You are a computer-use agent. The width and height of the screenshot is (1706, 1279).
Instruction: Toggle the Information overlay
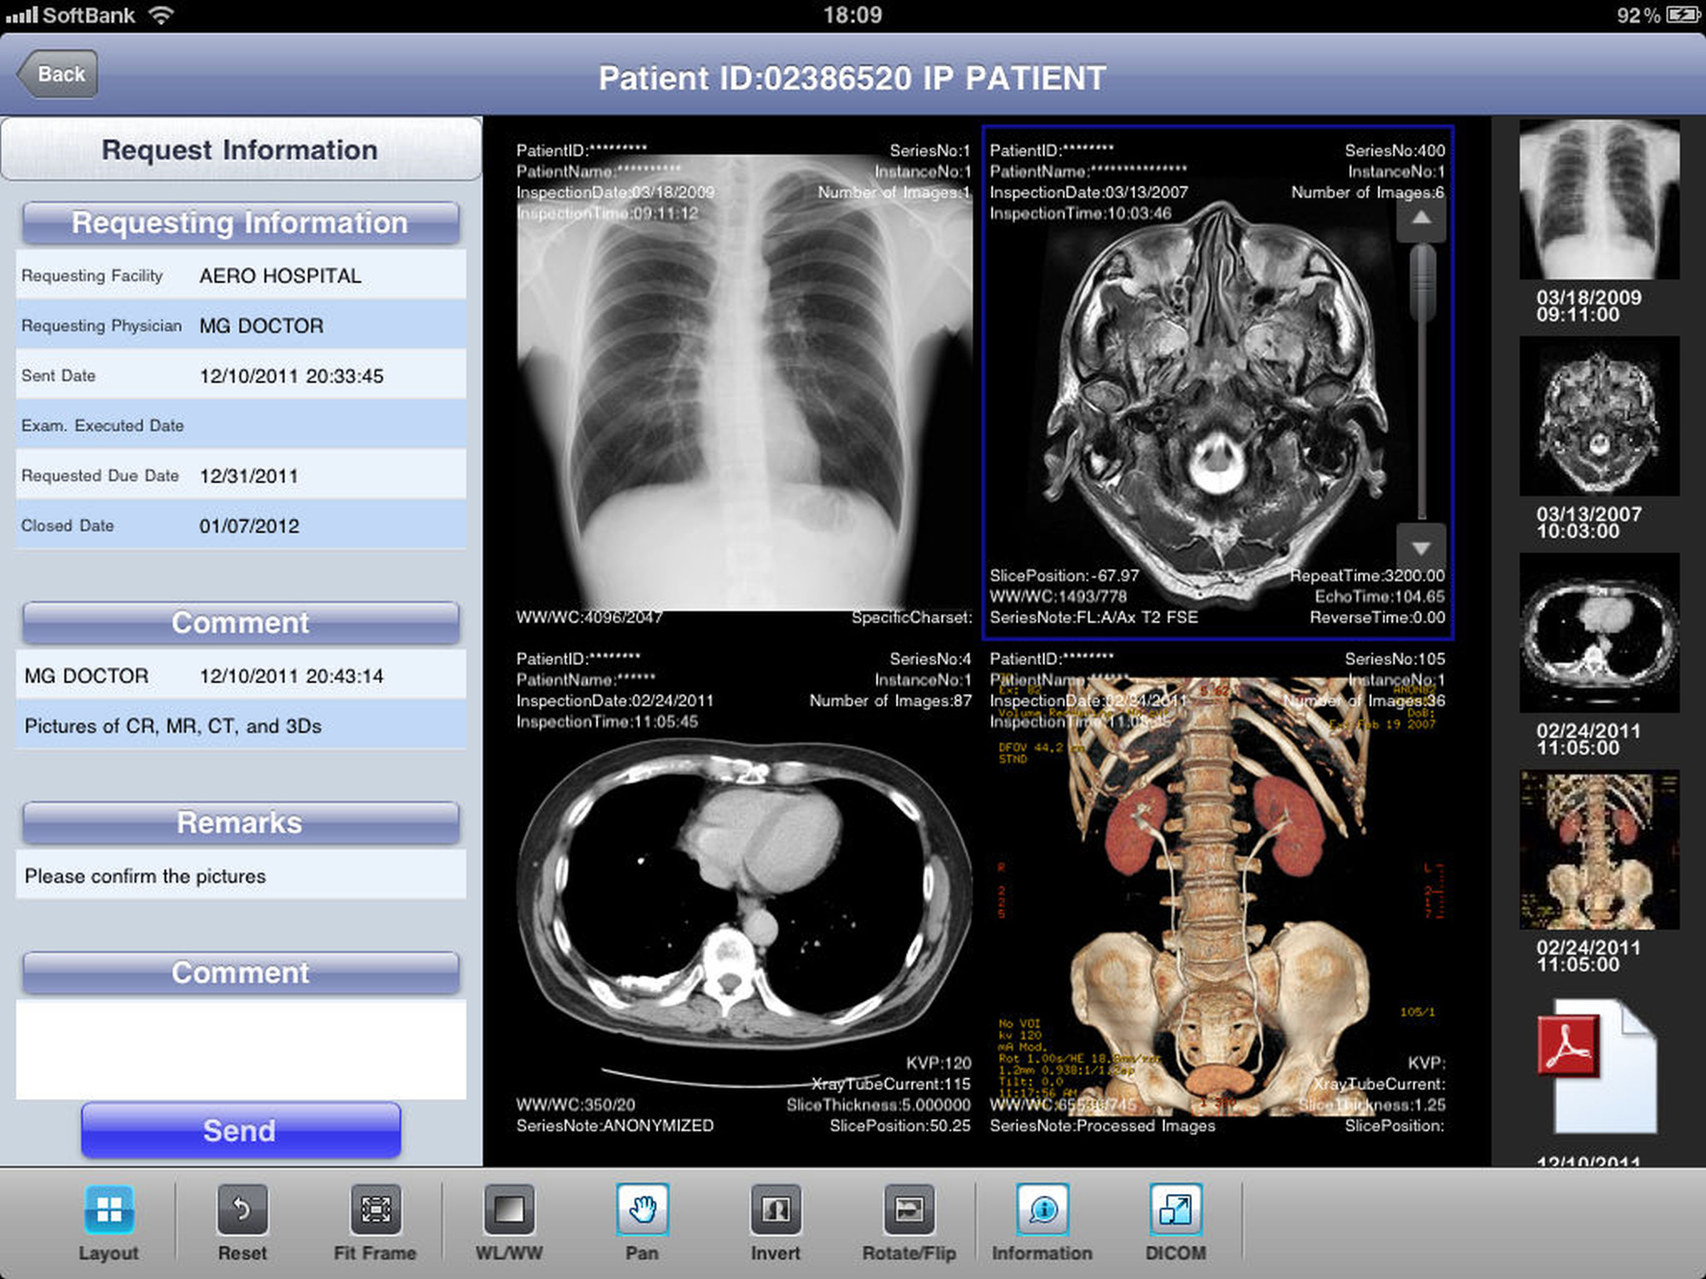[x=1042, y=1210]
